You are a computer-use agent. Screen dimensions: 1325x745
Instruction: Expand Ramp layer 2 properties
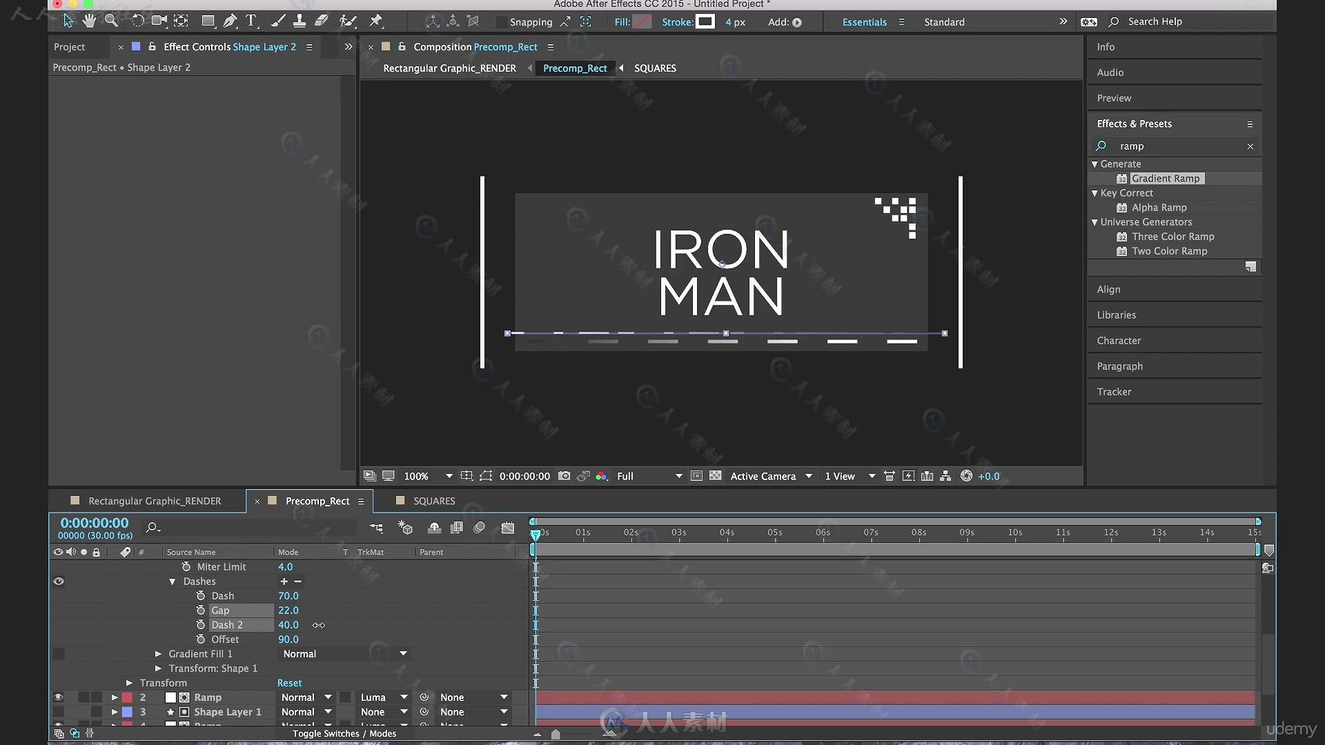pos(115,697)
